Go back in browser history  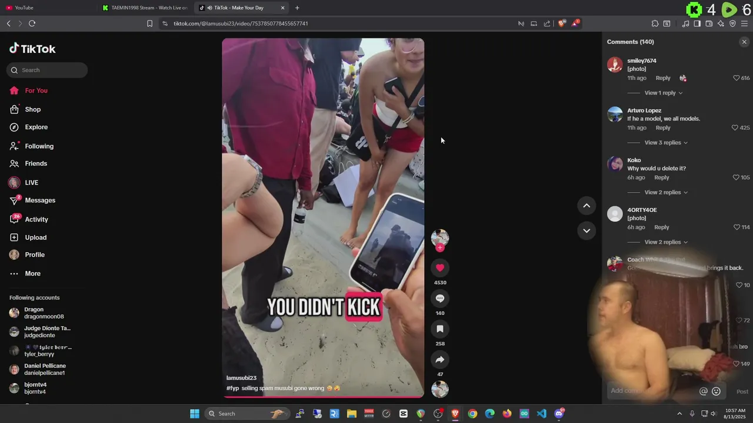pos(9,23)
